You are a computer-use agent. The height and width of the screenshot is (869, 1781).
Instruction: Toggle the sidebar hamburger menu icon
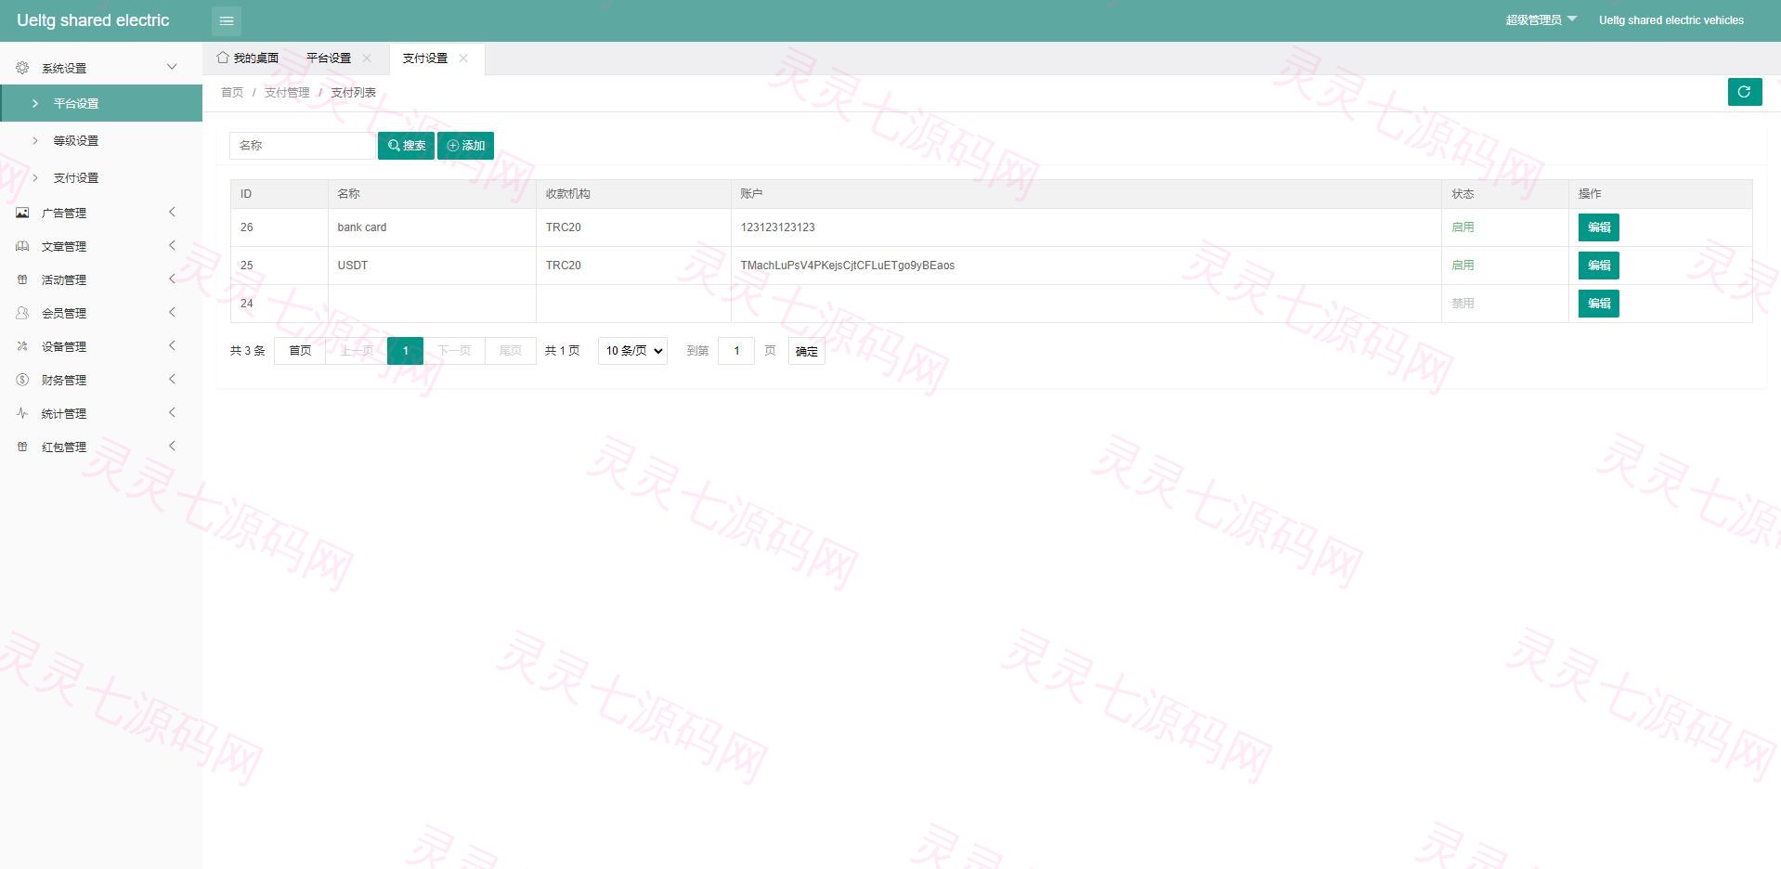[x=227, y=20]
